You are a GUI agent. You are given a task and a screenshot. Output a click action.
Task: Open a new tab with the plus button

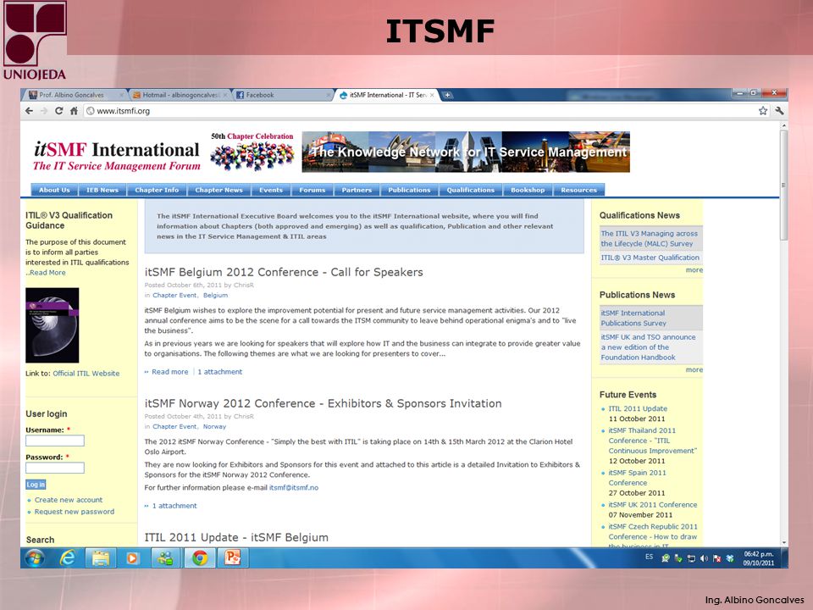click(x=447, y=95)
